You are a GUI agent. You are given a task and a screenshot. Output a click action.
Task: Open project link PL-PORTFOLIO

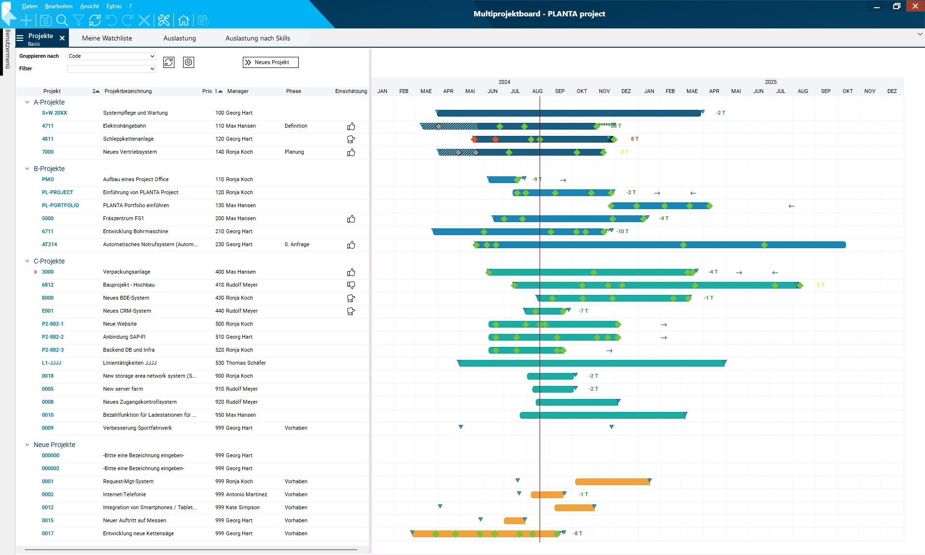coord(60,205)
